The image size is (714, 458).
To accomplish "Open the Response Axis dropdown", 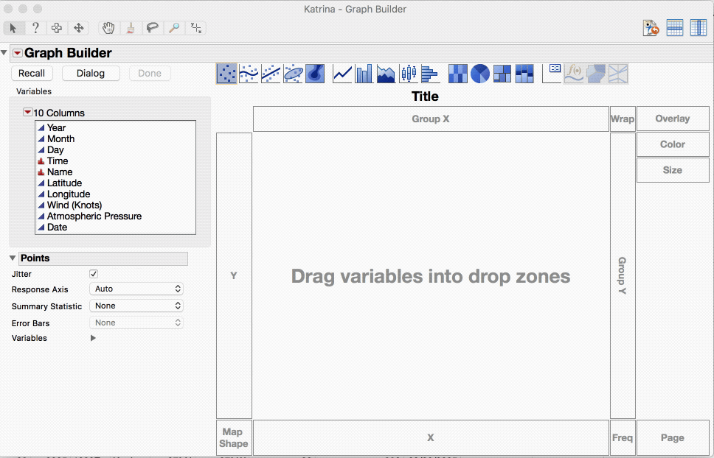I will pyautogui.click(x=136, y=289).
